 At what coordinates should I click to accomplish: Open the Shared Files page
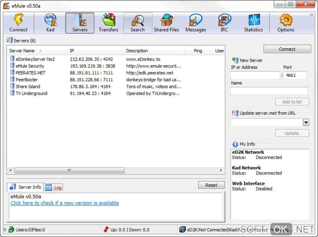[x=166, y=23]
